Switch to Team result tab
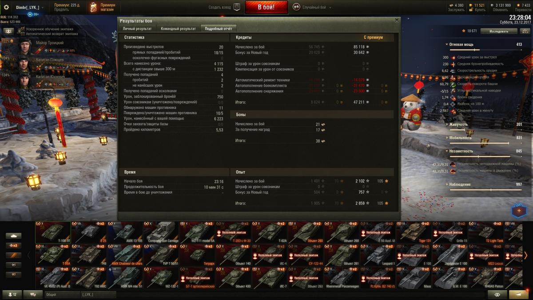Screen dimensions: 533x300 coord(178,28)
